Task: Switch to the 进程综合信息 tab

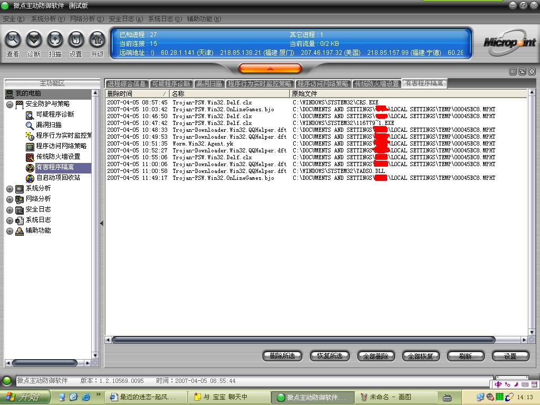Action: [127, 84]
